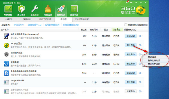
Task: Click the 360安全卫士 logo emblem
Action: [141, 10]
